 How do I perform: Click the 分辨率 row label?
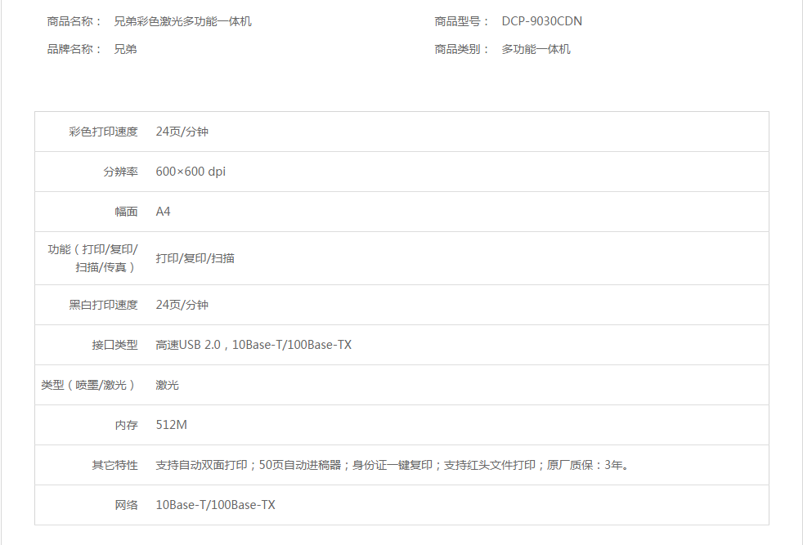coord(121,172)
